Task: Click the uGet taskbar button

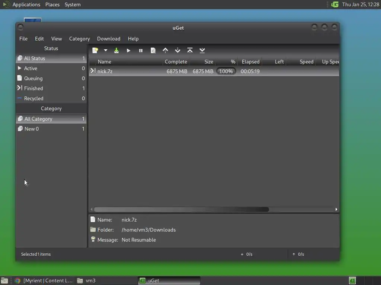Action: [169, 281]
